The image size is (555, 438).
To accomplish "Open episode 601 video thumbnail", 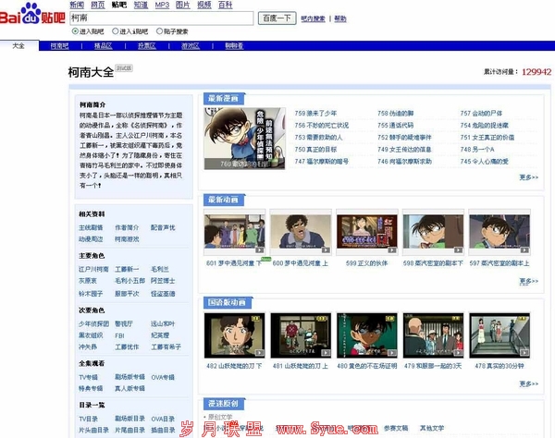I will (235, 232).
